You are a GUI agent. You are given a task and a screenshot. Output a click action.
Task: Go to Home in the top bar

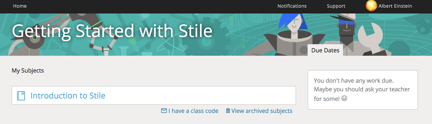20,6
